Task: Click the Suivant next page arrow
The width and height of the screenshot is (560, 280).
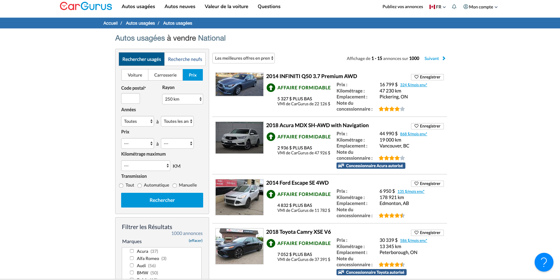Action: coord(444,58)
